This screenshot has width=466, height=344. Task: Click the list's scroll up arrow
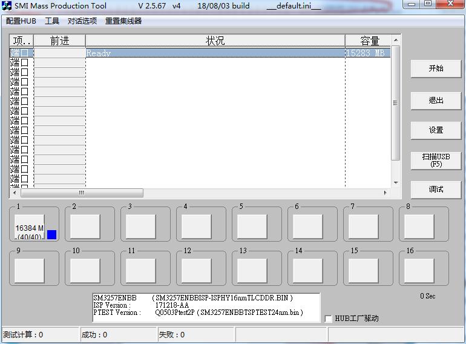pos(396,40)
